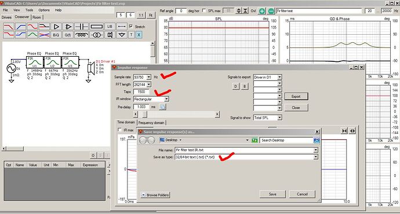The height and width of the screenshot is (214, 400).
Task: Click the Close button in Impulse response
Action: click(296, 108)
